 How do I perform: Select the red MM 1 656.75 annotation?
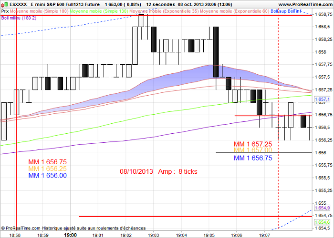point(48,162)
